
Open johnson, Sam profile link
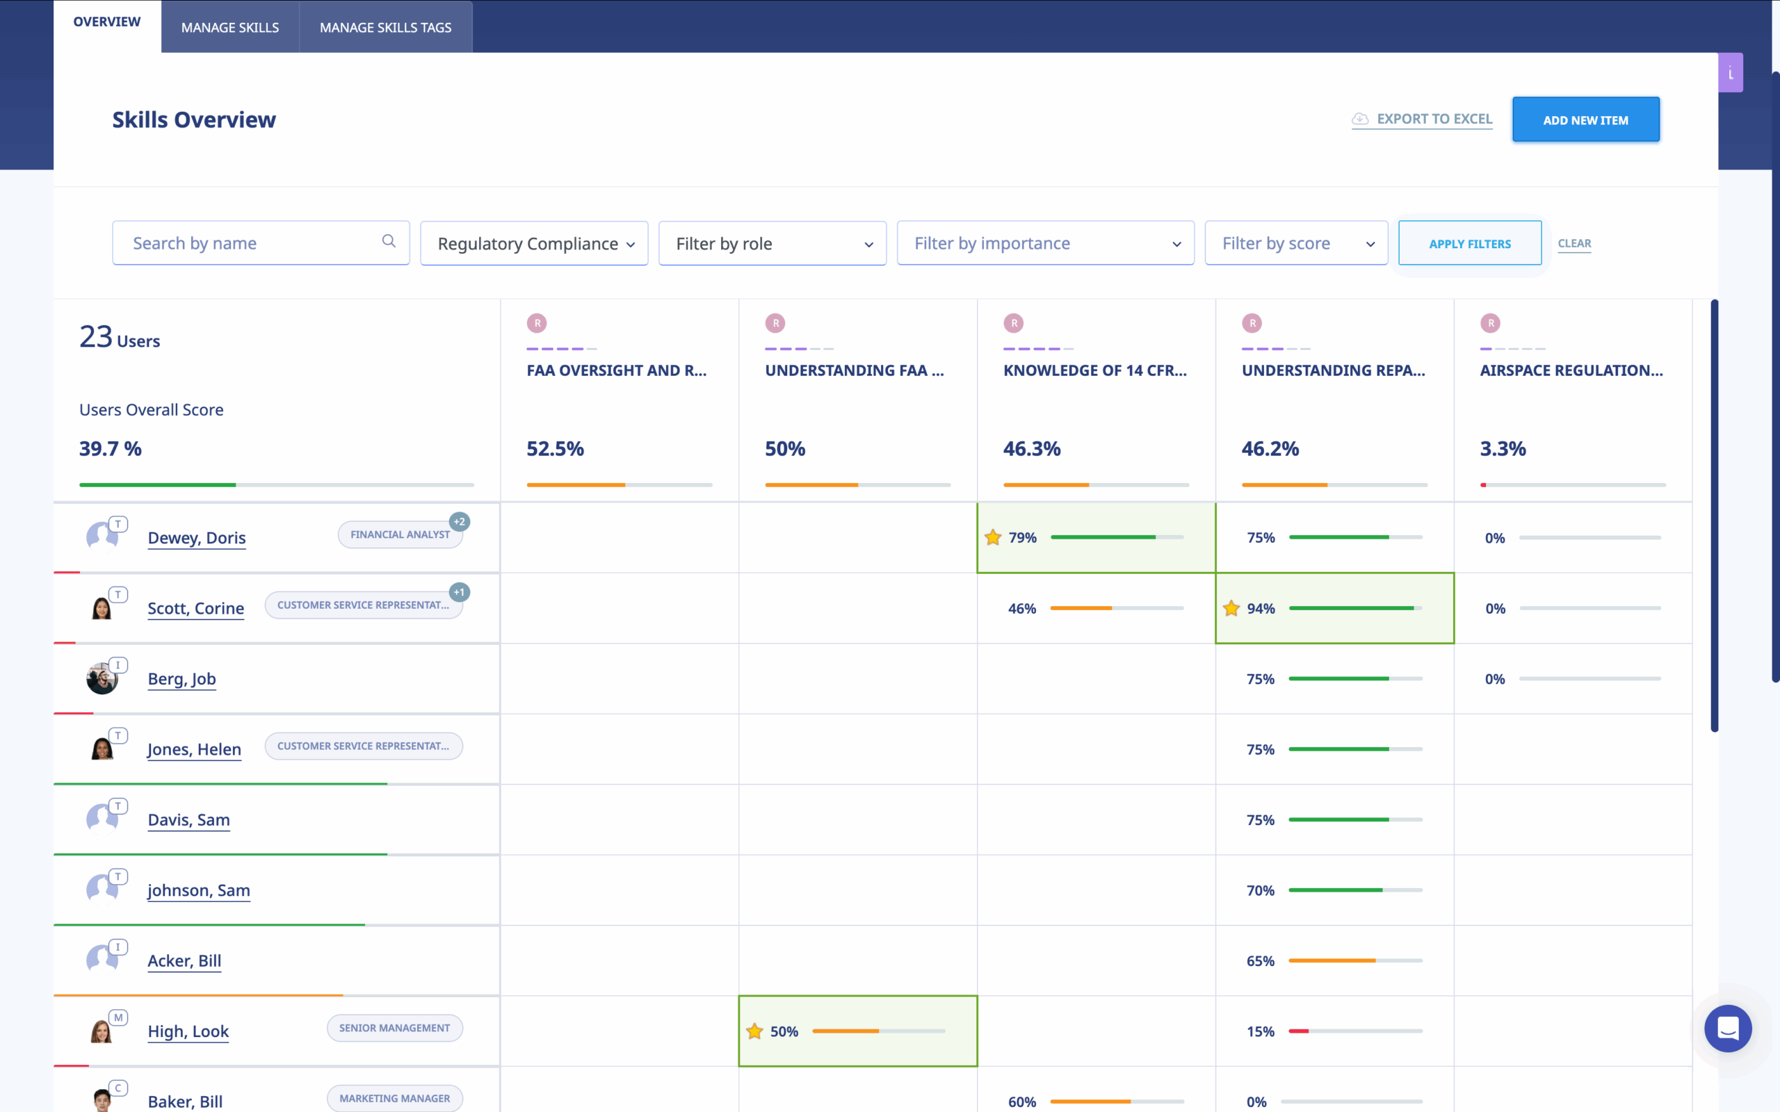tap(199, 890)
